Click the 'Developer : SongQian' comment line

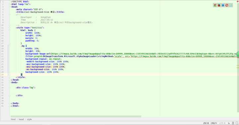pyautogui.click(x=36, y=17)
